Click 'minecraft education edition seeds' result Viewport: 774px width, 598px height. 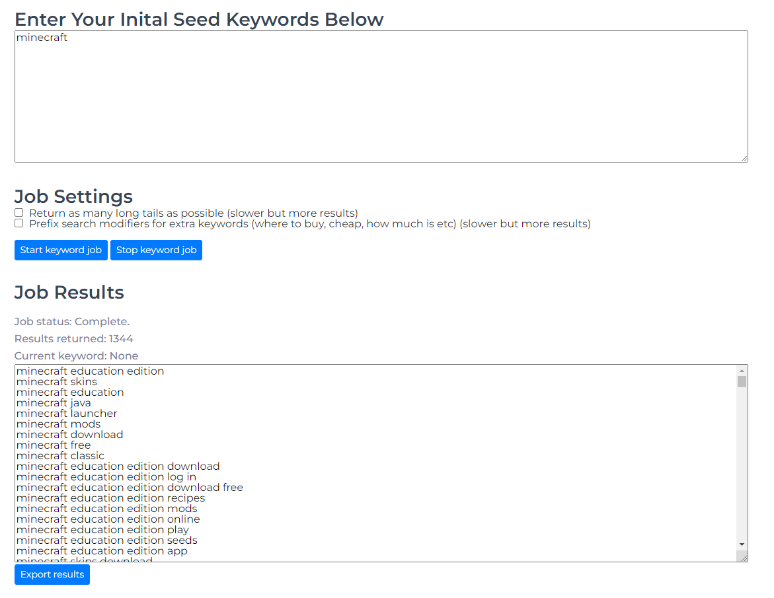tap(106, 541)
